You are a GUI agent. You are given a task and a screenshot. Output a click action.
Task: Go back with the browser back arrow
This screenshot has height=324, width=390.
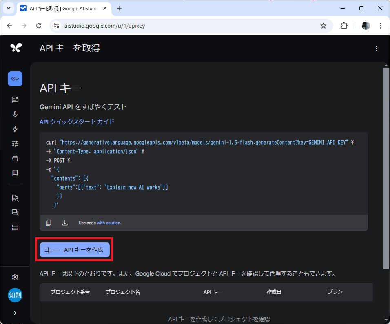click(9, 26)
